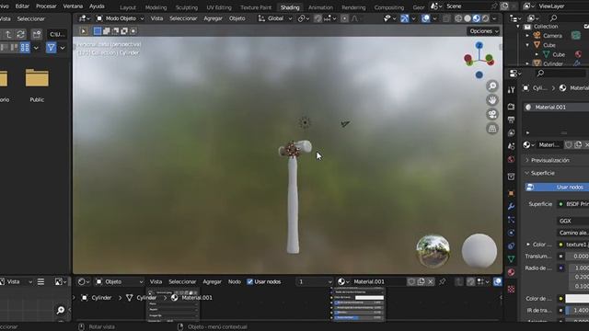Click the white color swatch in properties panel
Screen dimensions: 589x331
click(577, 298)
